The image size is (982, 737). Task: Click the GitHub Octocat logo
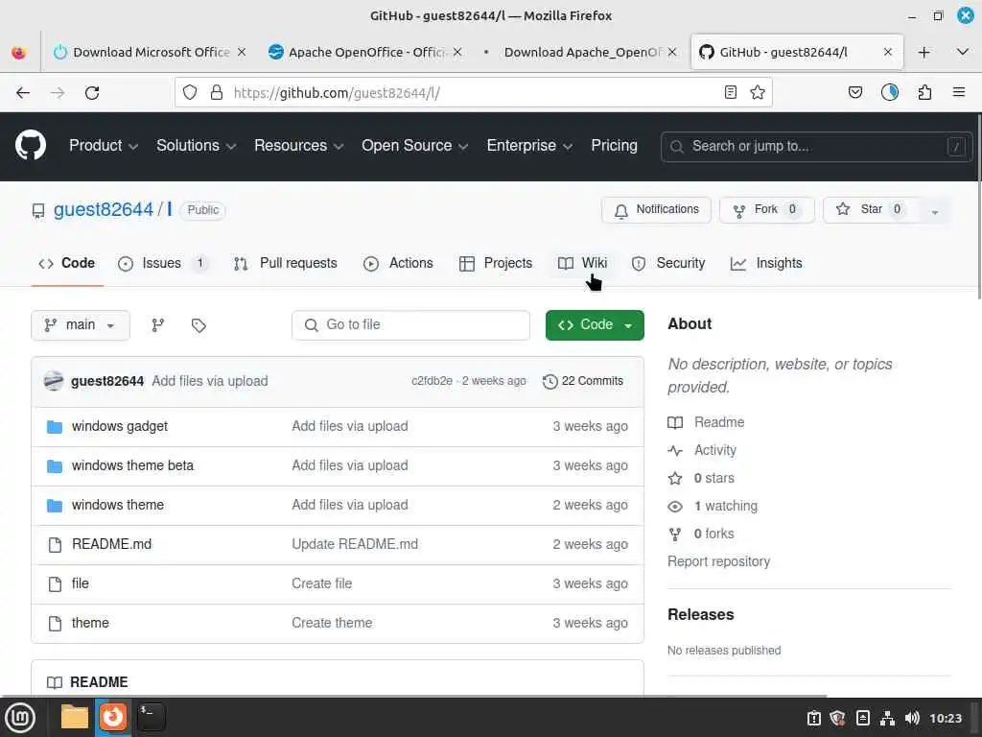(30, 146)
